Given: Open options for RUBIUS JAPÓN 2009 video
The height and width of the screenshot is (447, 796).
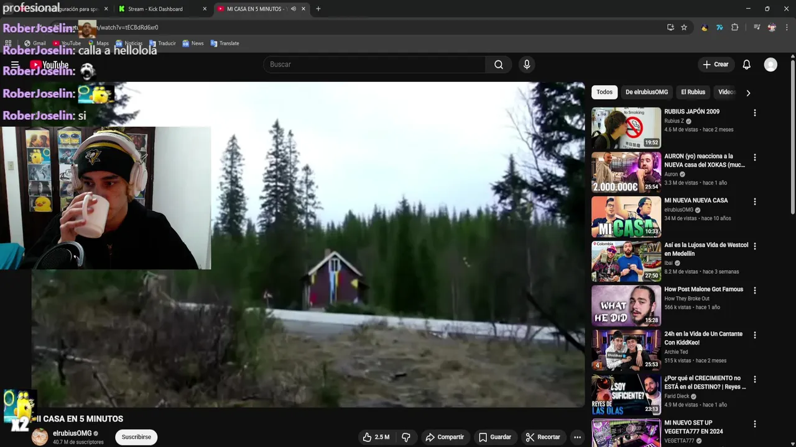Looking at the screenshot, I should (x=754, y=113).
